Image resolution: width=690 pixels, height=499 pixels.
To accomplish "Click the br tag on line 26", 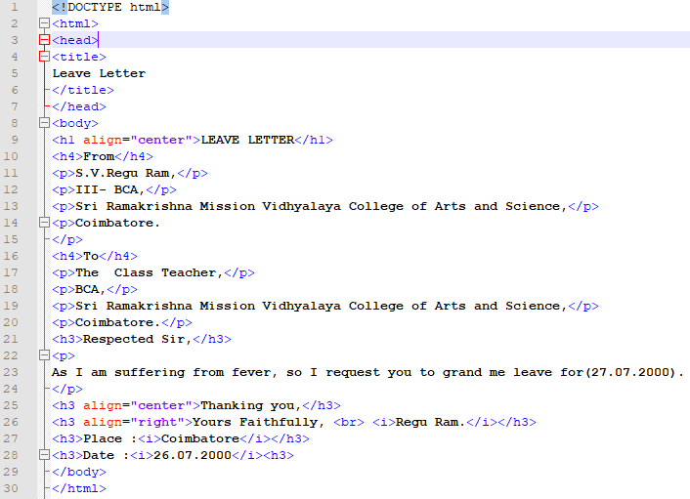I will pos(349,422).
